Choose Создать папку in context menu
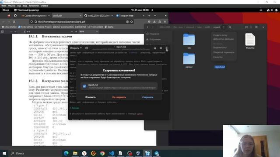Image resolution: width=280 pixels, height=157 pixels. [220, 35]
